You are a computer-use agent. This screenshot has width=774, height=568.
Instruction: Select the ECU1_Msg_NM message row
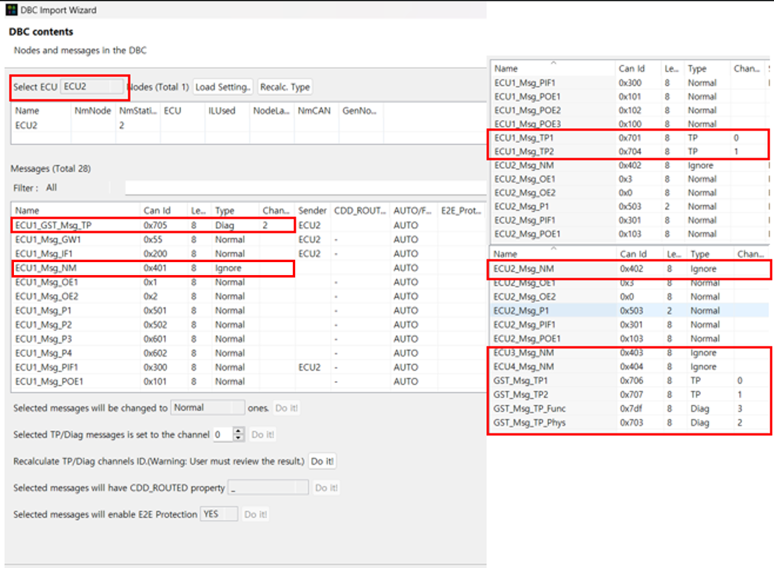coord(249,268)
